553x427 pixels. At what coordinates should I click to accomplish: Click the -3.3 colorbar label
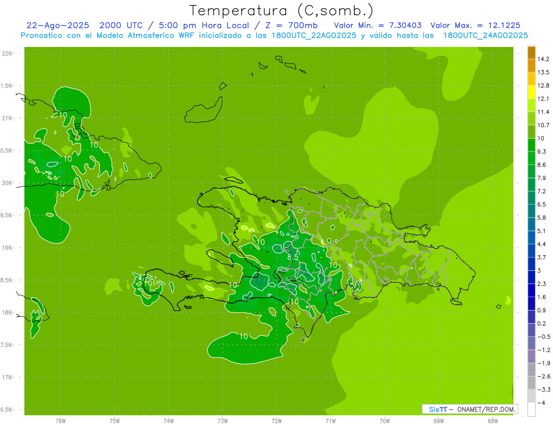(x=544, y=390)
